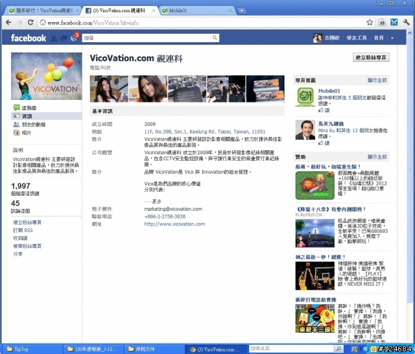Open the last product box photo in strip
The width and height of the screenshot is (415, 354).
coord(265,89)
